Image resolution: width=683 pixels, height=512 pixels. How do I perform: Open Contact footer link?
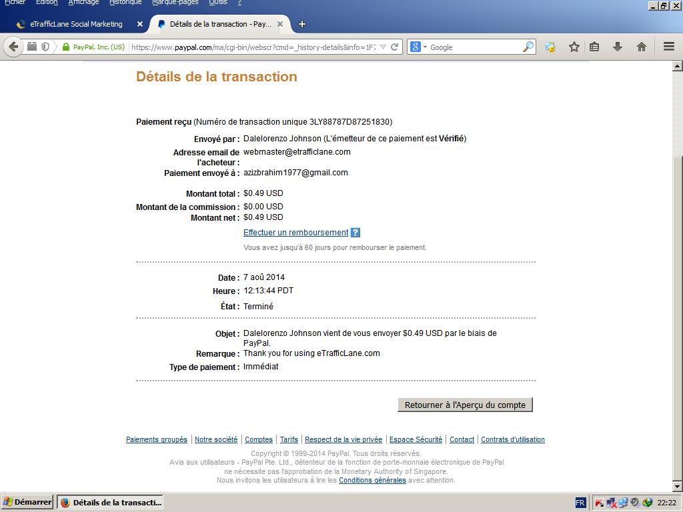click(x=462, y=439)
